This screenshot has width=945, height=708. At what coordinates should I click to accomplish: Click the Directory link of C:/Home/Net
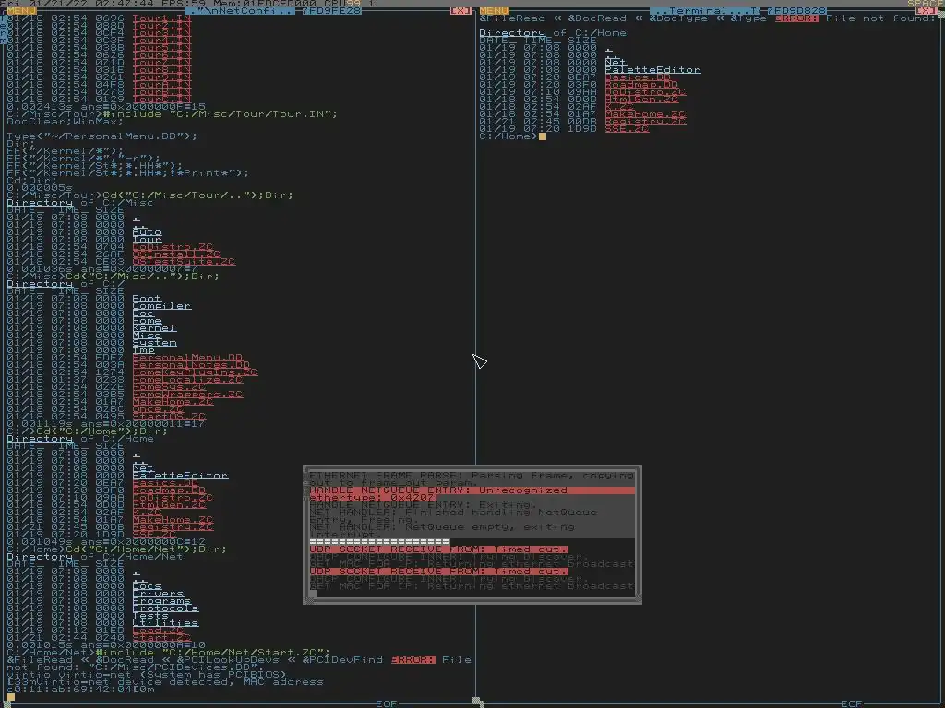click(40, 556)
